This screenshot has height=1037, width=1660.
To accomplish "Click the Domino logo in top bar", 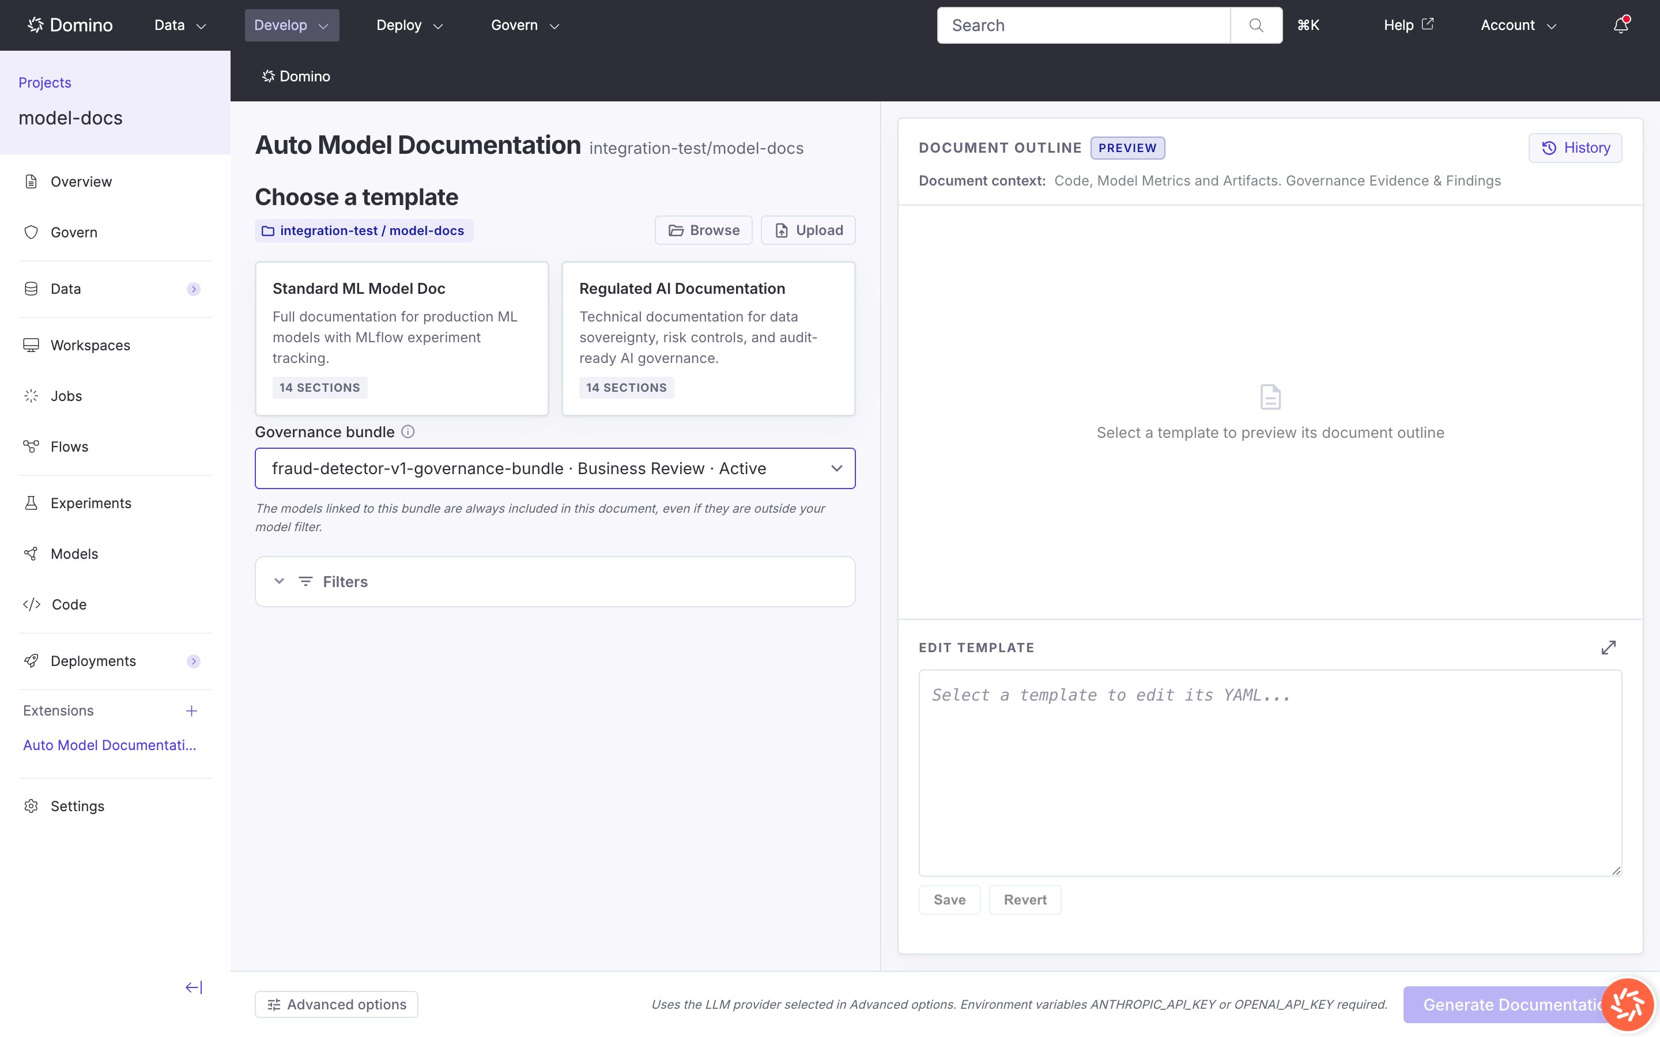I will (70, 25).
